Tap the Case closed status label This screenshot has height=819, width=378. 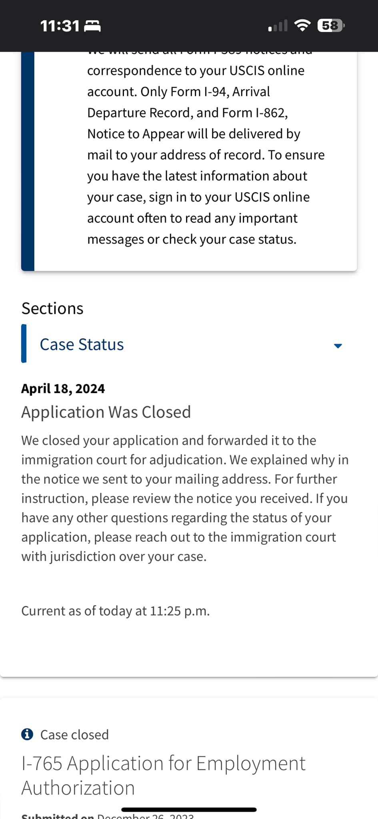click(74, 735)
